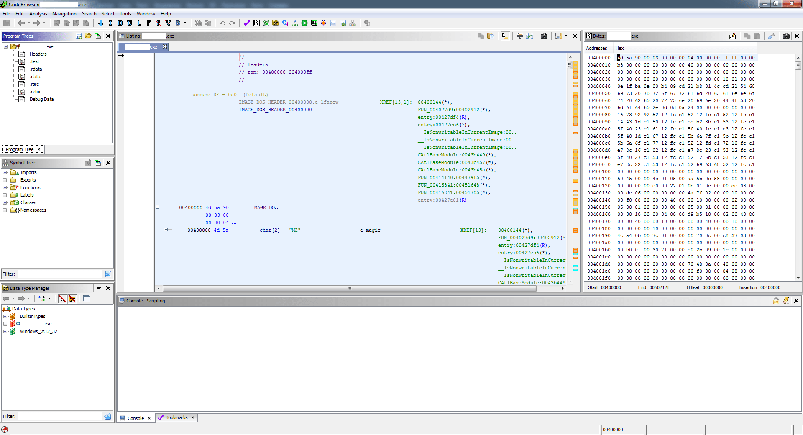Expand the BuiltInTypes data type node

[x=5, y=316]
